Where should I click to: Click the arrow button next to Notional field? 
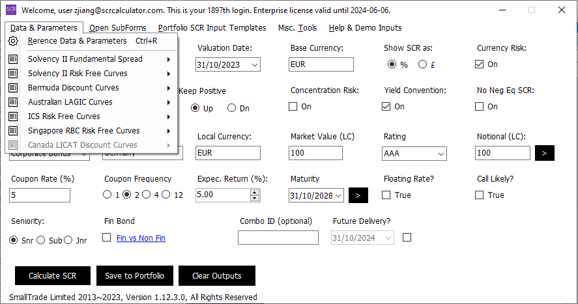[545, 153]
